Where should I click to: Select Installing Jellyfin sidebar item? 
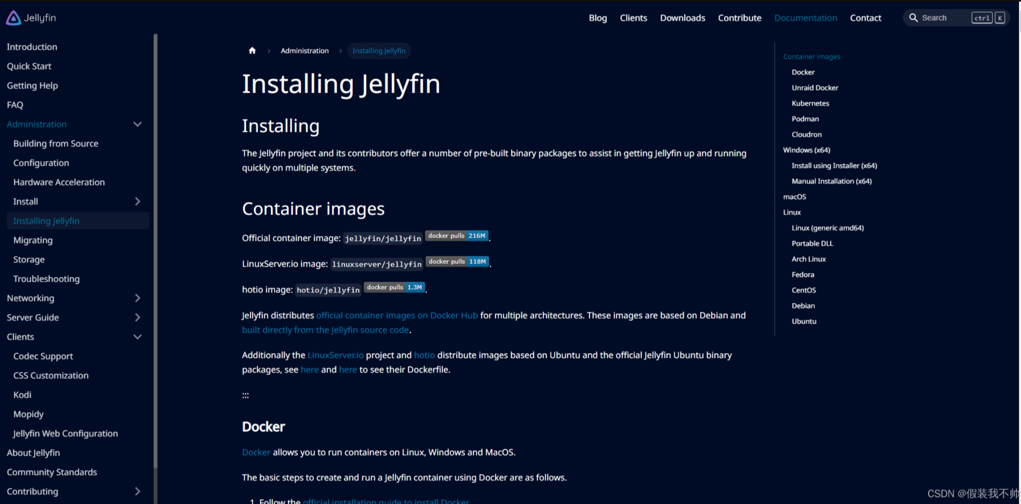point(78,220)
